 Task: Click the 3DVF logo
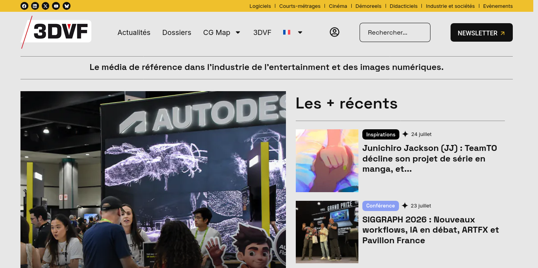tap(56, 32)
